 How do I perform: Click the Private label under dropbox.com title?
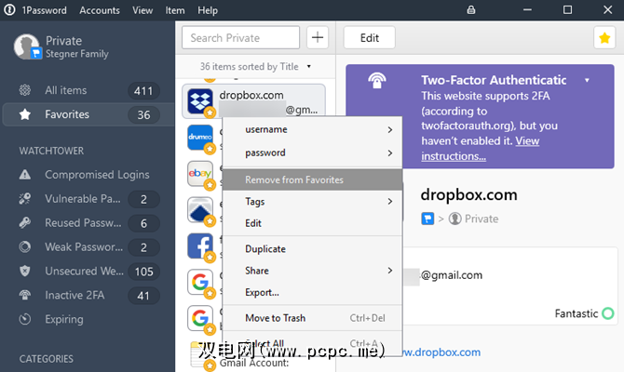(482, 219)
